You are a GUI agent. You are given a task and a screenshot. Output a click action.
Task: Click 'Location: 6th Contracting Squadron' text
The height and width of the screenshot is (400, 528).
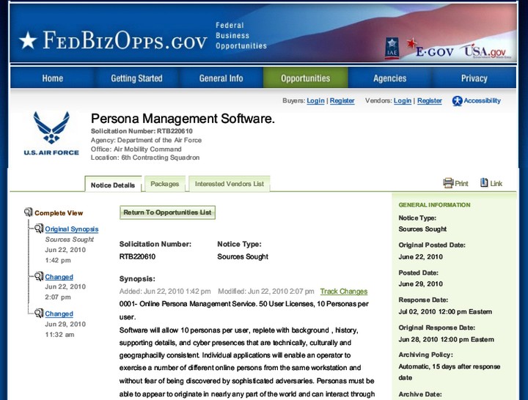pyautogui.click(x=145, y=158)
